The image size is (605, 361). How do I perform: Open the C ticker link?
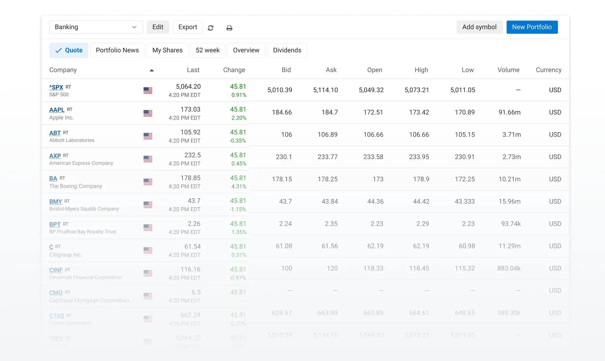point(51,247)
